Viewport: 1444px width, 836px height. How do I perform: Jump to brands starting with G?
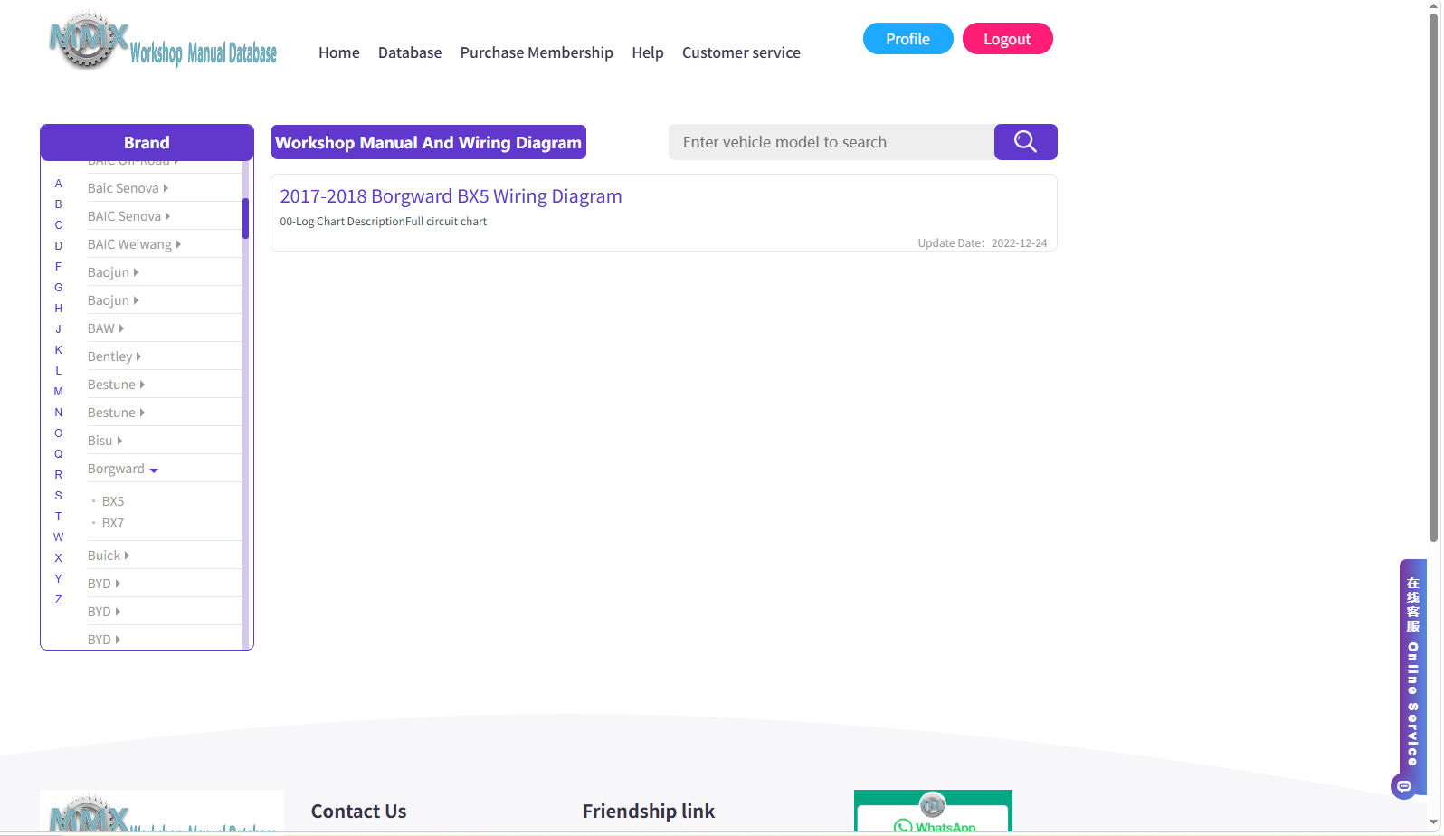tap(59, 288)
